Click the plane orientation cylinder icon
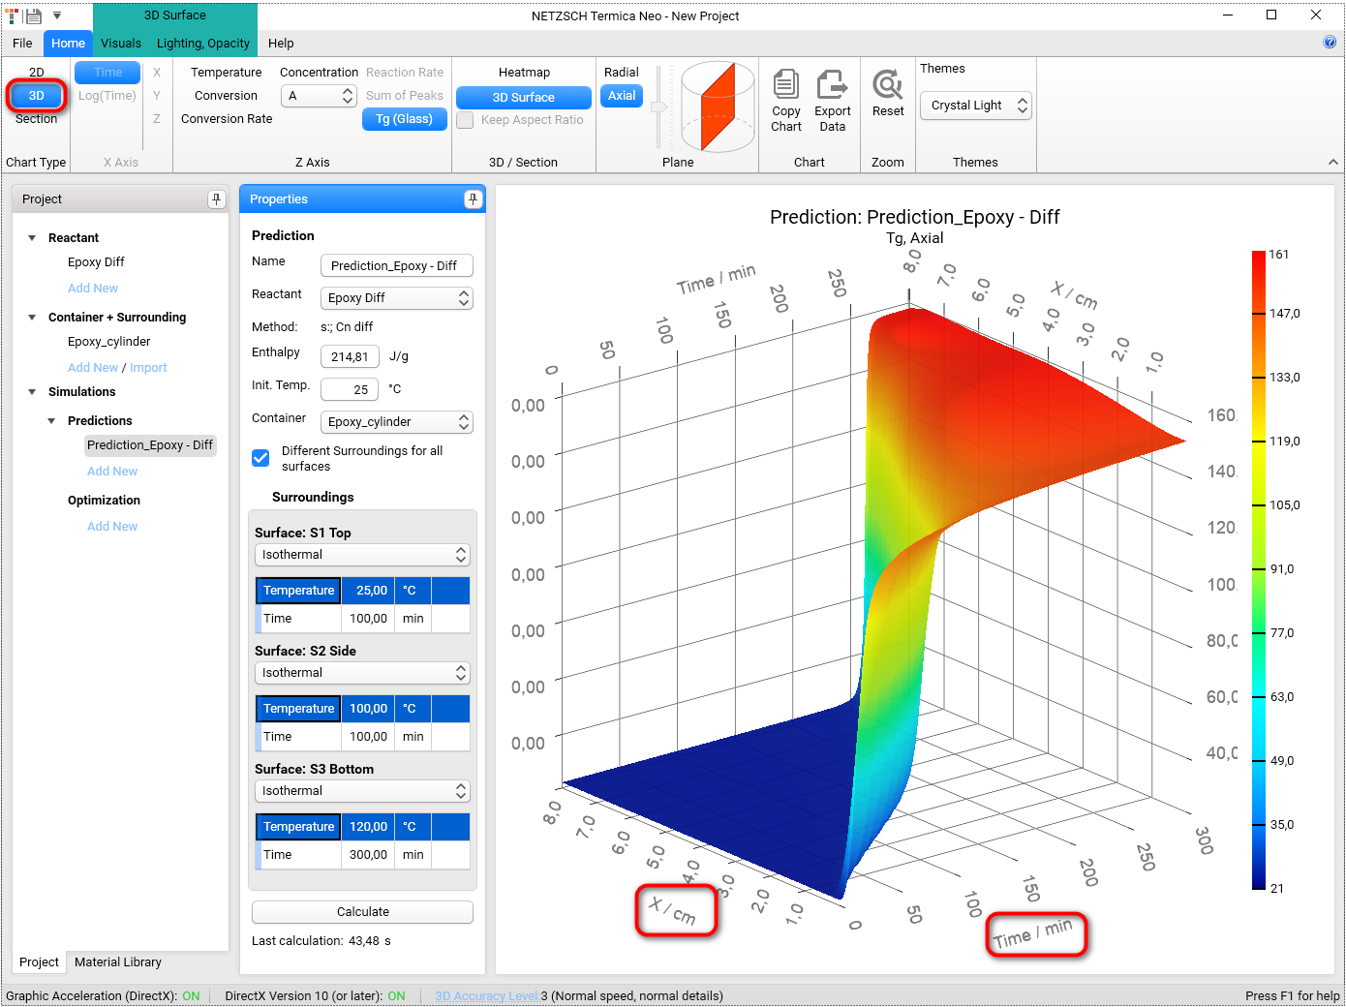1346x1007 pixels. (718, 106)
